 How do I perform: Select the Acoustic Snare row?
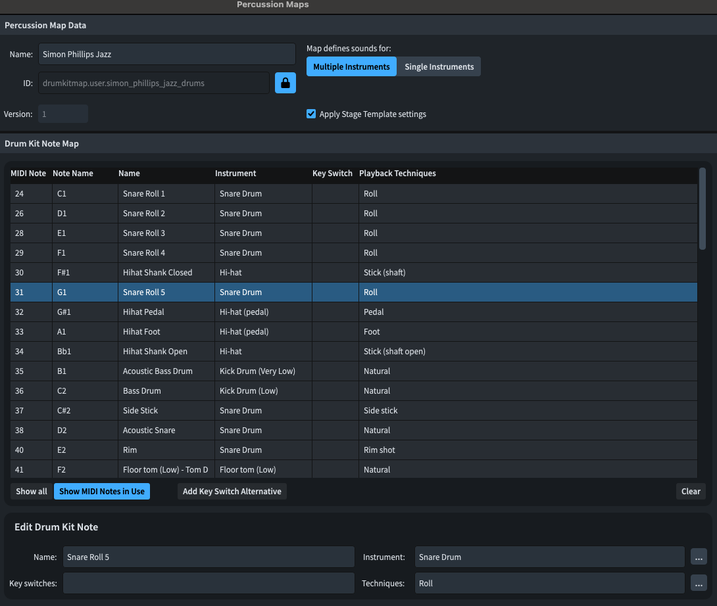[x=354, y=430]
